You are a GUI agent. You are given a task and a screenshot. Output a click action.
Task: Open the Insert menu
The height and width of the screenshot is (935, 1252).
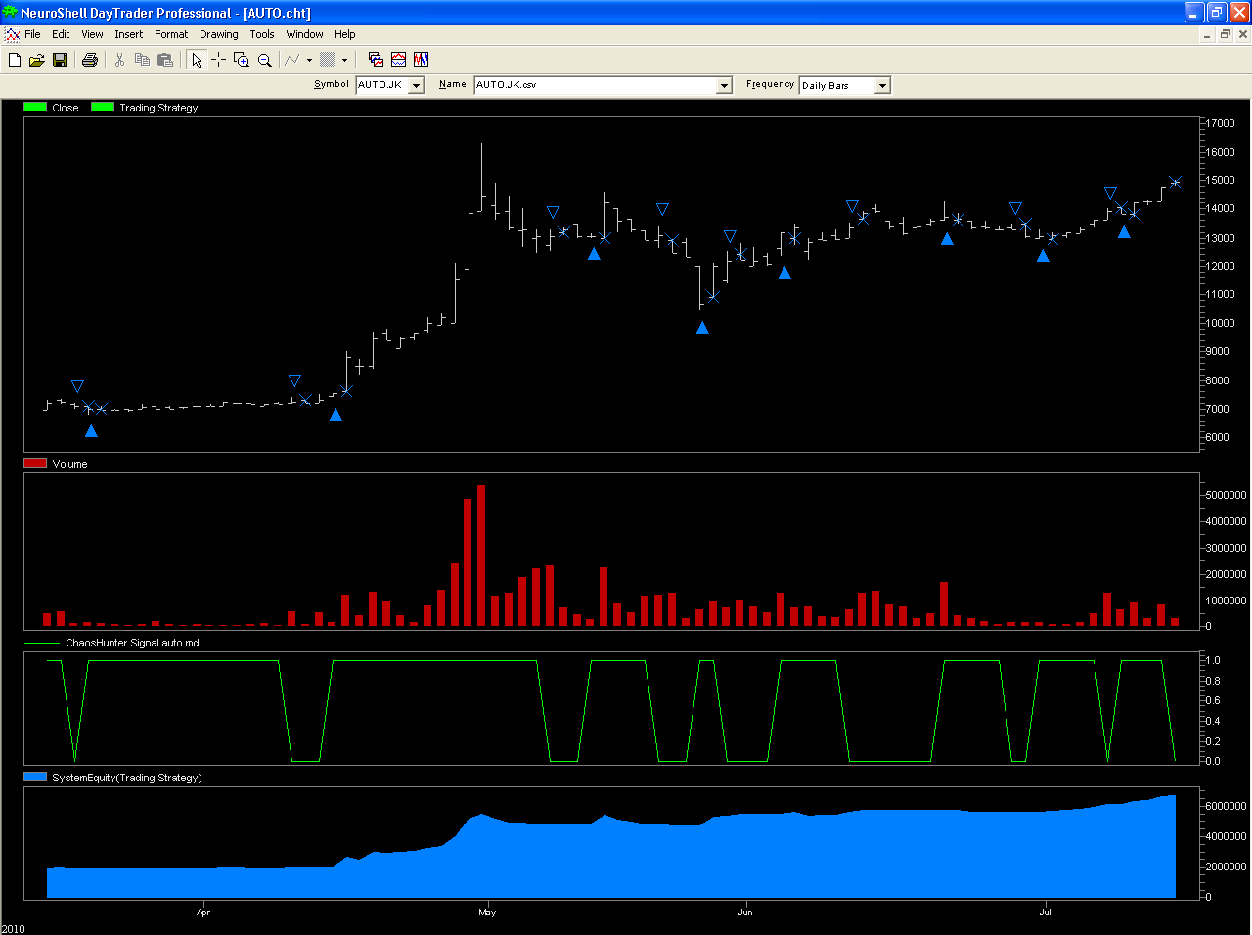(x=128, y=34)
